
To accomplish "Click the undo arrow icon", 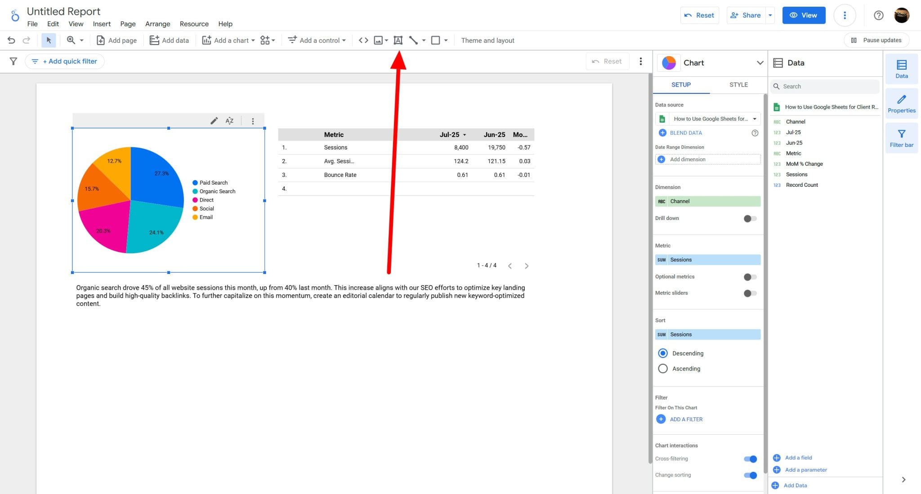I will point(11,40).
